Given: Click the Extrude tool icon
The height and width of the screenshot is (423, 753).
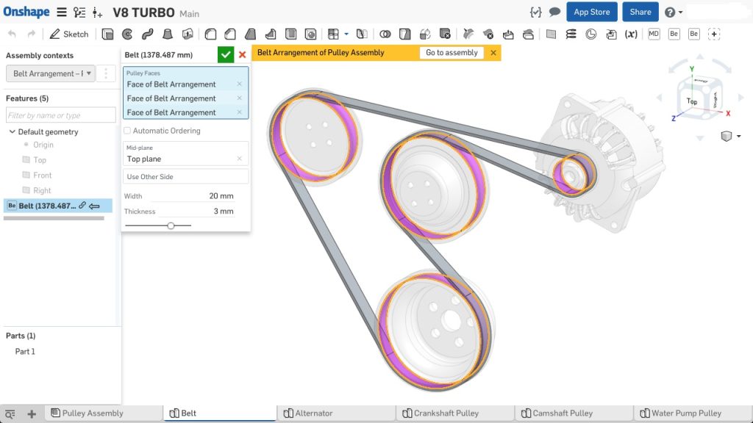Looking at the screenshot, I should pyautogui.click(x=108, y=34).
